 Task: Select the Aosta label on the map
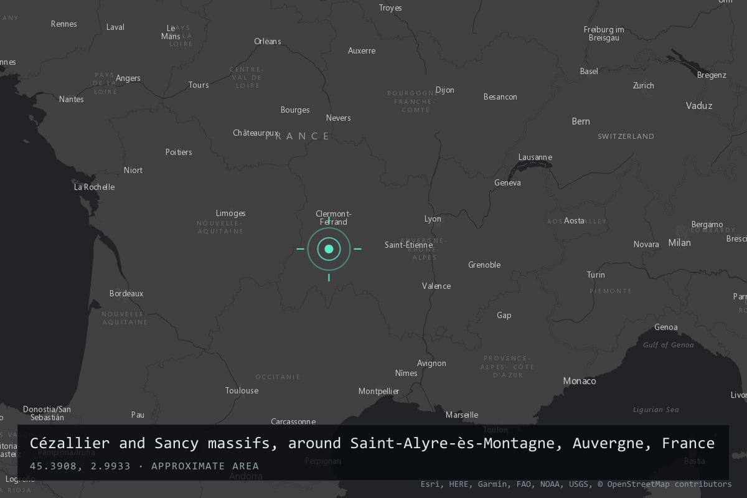click(x=575, y=220)
